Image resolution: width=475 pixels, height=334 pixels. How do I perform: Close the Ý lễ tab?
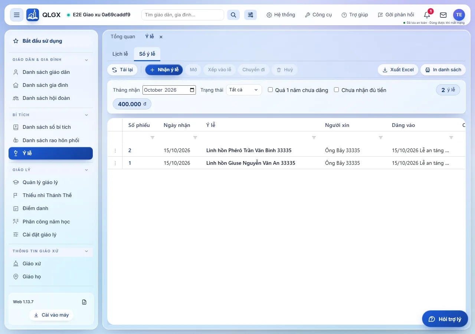pyautogui.click(x=161, y=37)
